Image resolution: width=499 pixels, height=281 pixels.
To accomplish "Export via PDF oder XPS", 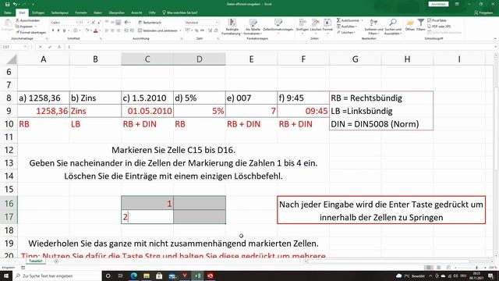I will (x=439, y=27).
